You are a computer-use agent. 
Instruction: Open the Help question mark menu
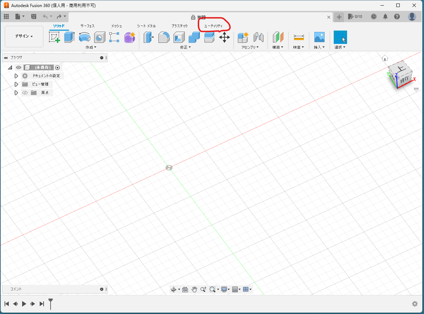(397, 17)
